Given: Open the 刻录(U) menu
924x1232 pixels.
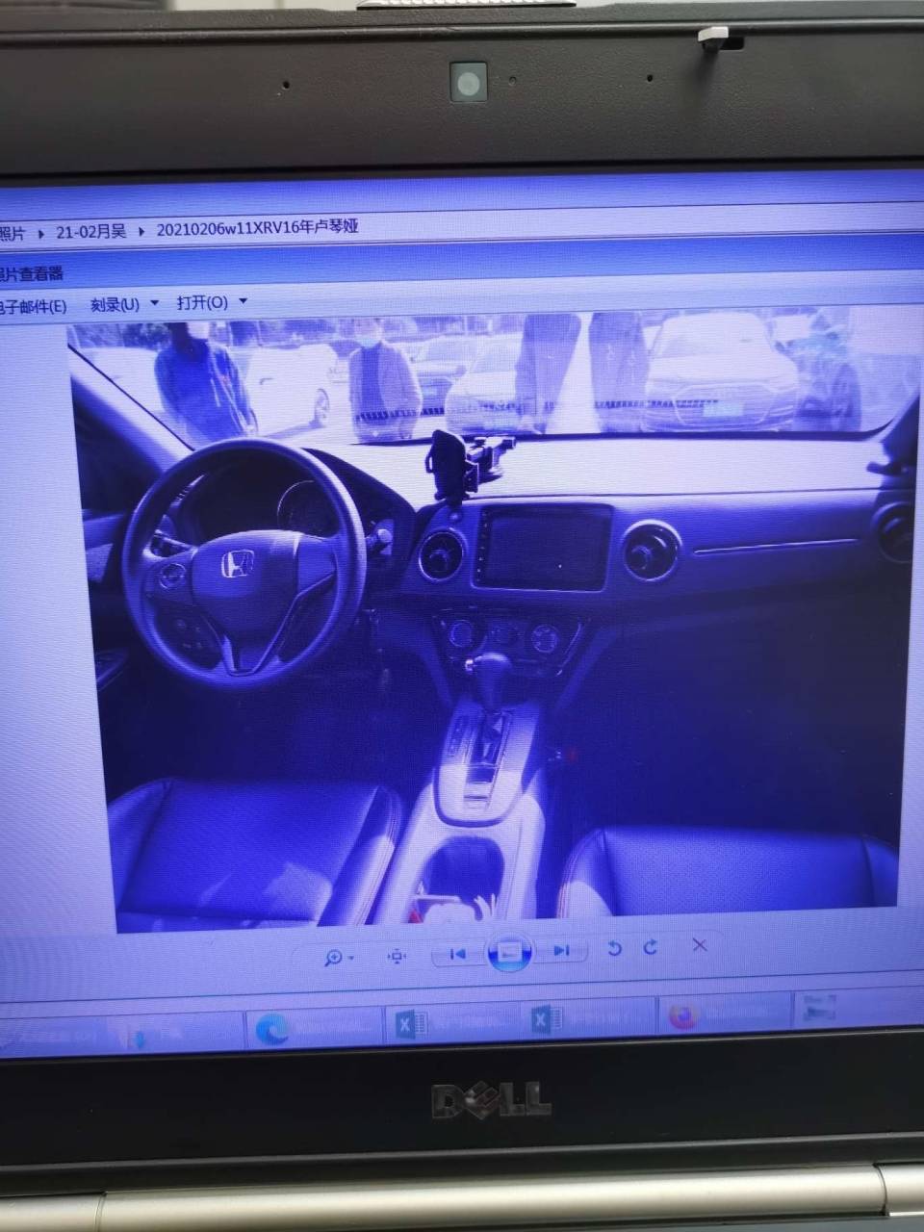Looking at the screenshot, I should pyautogui.click(x=115, y=304).
